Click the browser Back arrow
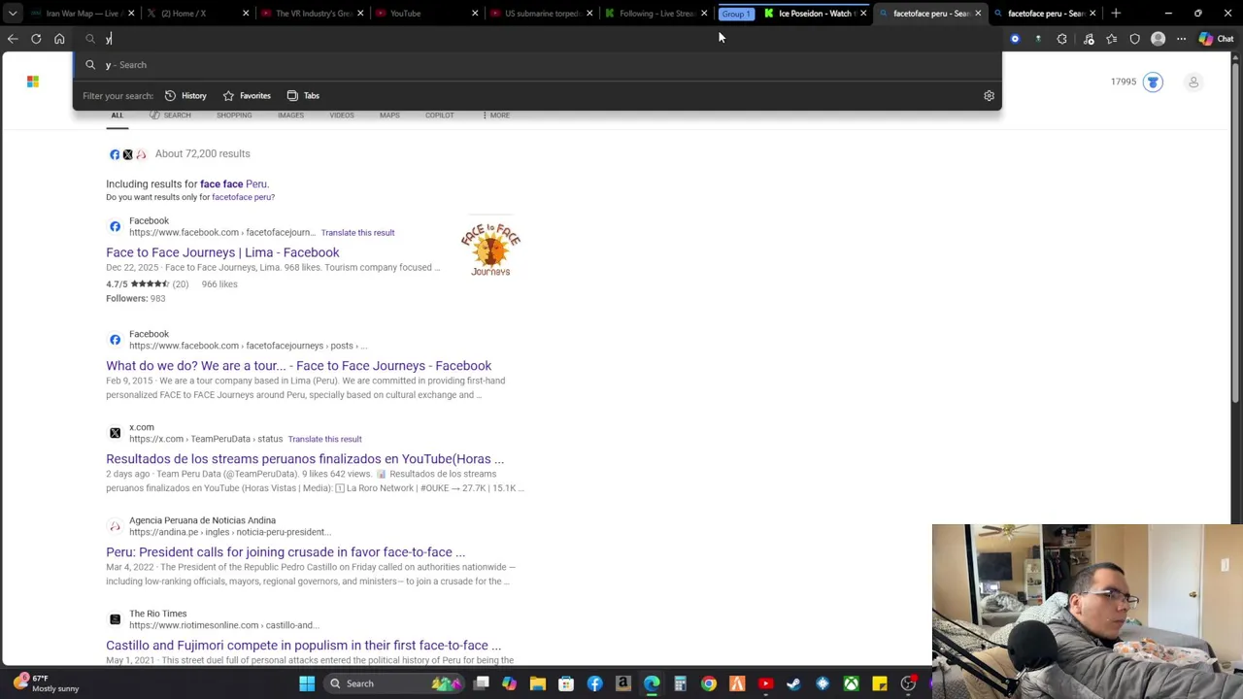This screenshot has height=699, width=1243. [13, 39]
